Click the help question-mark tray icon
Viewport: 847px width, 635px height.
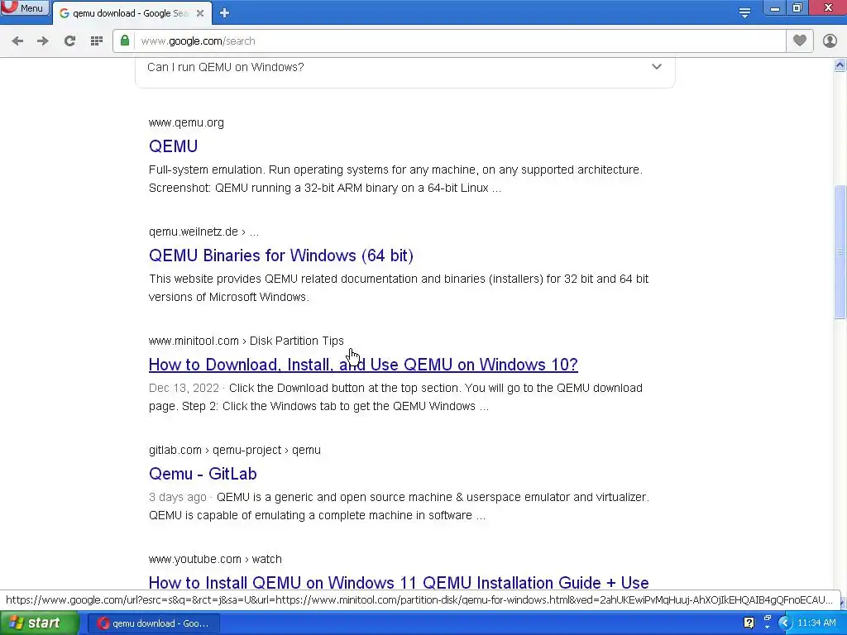point(749,623)
